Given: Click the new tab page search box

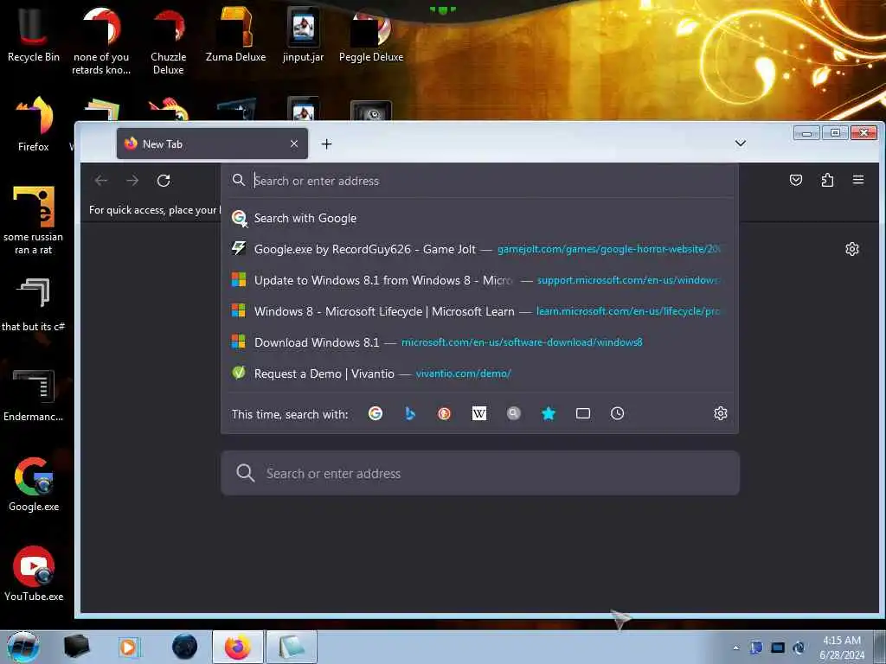Looking at the screenshot, I should pyautogui.click(x=480, y=473).
